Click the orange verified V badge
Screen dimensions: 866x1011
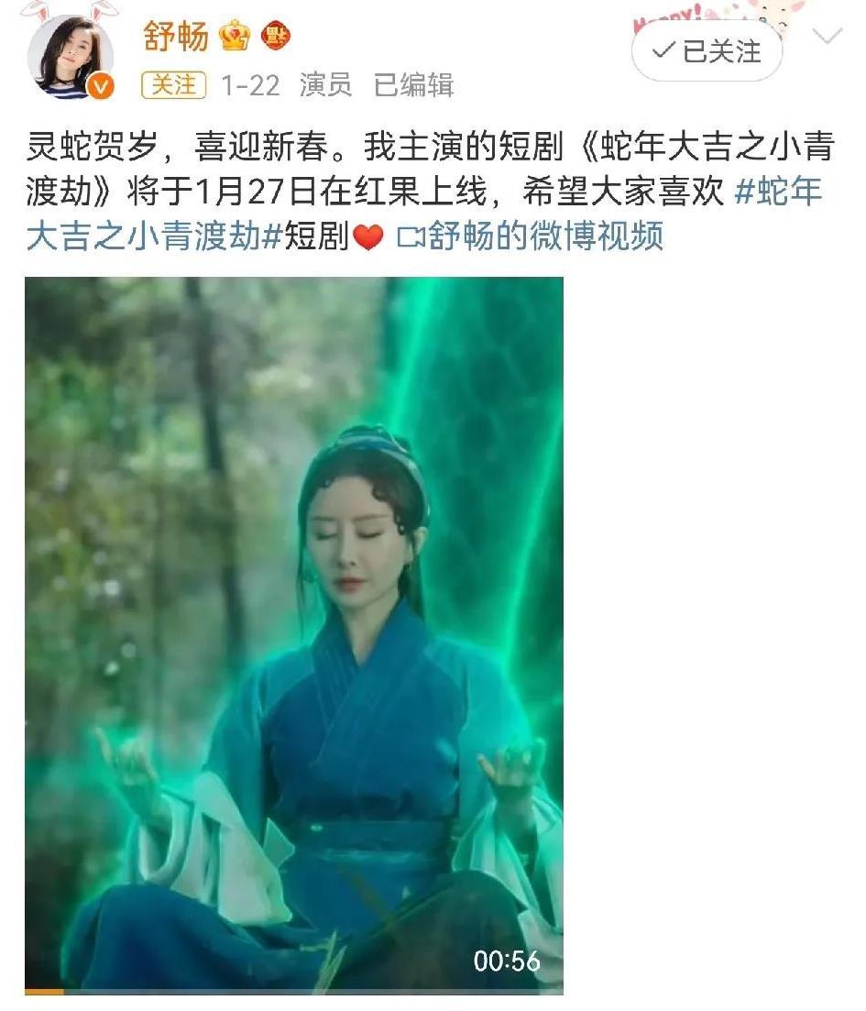click(x=101, y=86)
